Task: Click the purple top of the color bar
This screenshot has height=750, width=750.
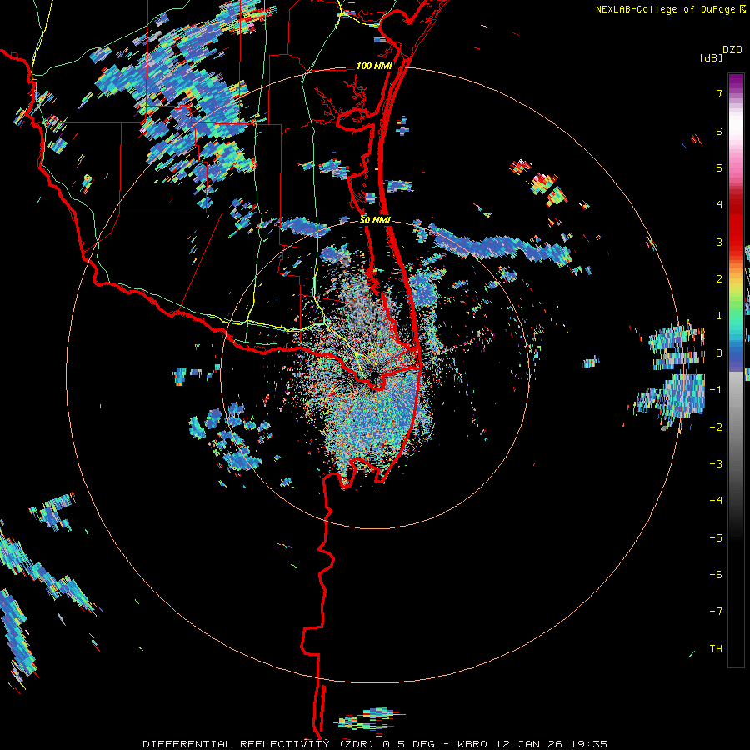Action: [736, 82]
